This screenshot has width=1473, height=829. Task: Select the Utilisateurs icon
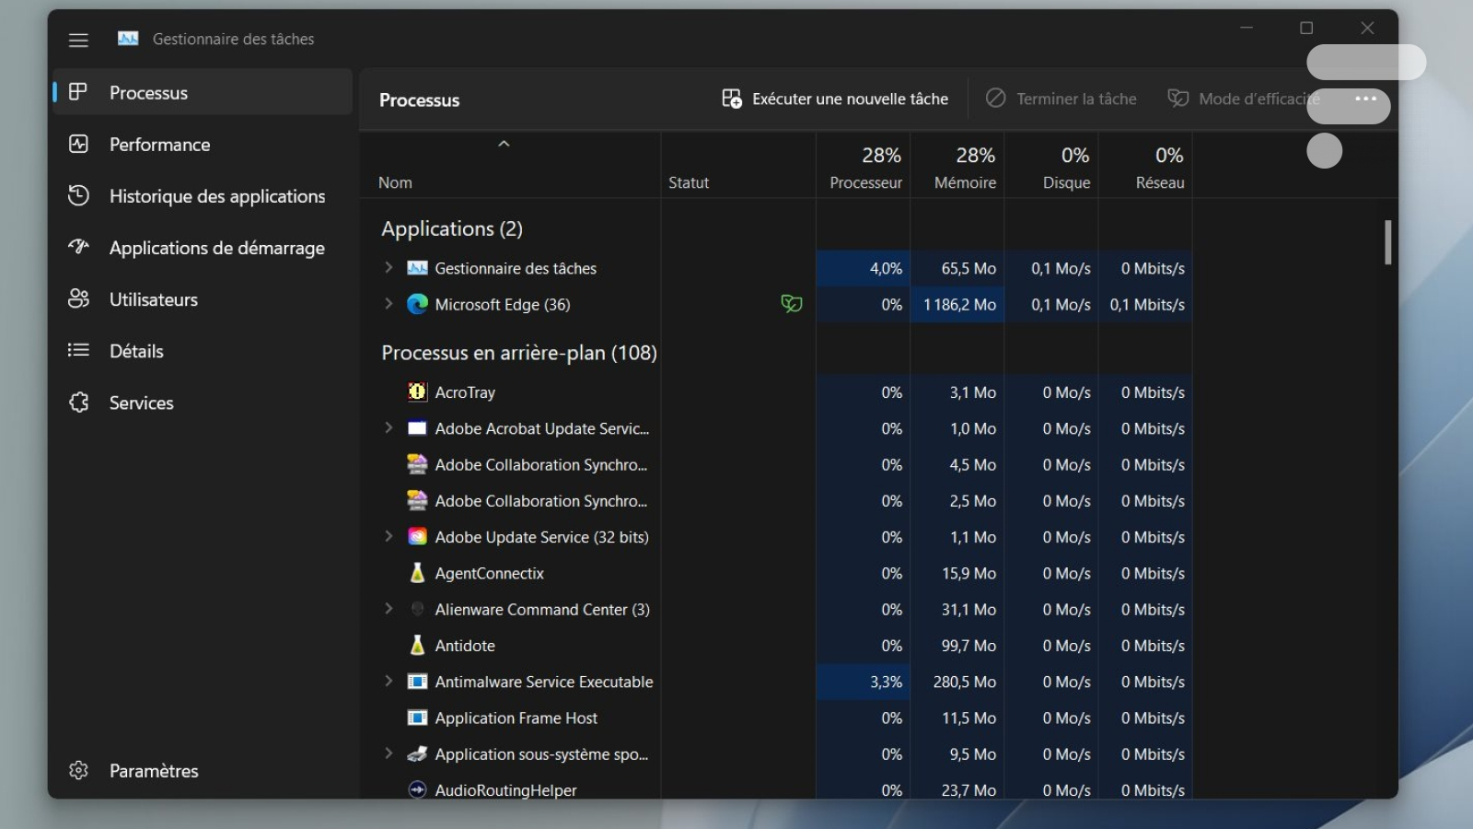click(79, 298)
